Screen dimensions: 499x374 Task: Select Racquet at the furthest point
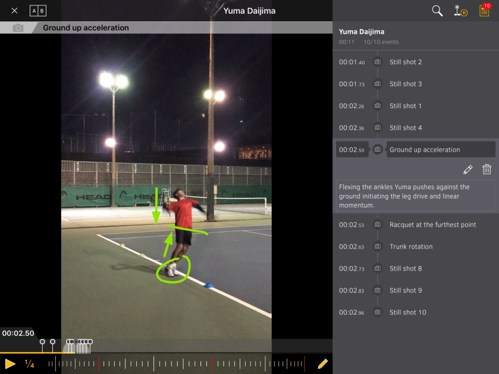tap(432, 225)
